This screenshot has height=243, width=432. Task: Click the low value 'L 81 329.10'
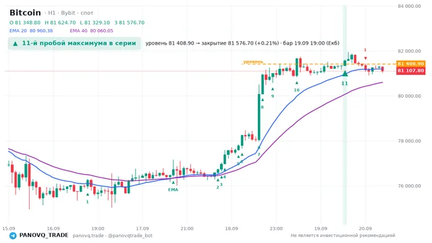[x=94, y=22]
